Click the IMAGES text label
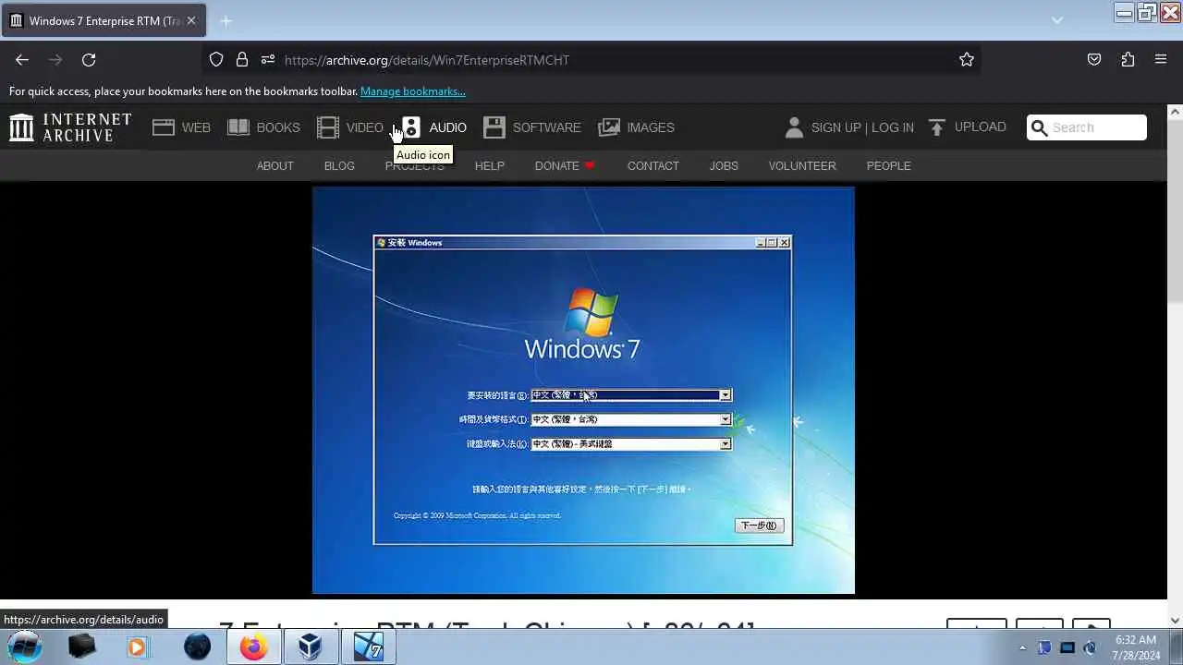Viewport: 1183px width, 665px height. [651, 127]
